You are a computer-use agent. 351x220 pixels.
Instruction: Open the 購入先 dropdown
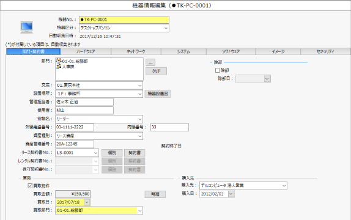click(284, 186)
